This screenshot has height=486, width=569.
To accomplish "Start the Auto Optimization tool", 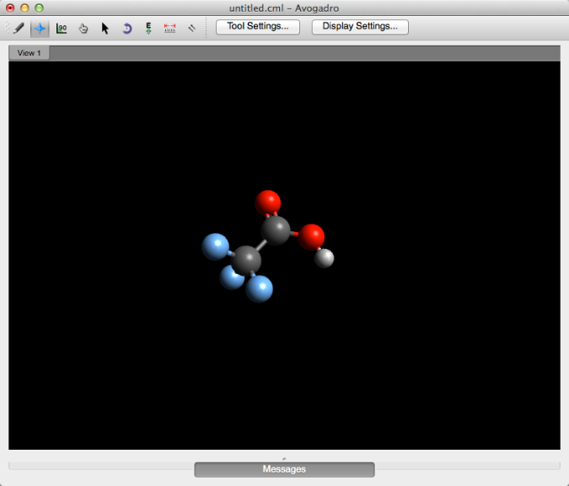I will [148, 28].
